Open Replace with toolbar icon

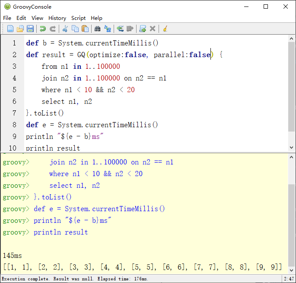click(108, 29)
